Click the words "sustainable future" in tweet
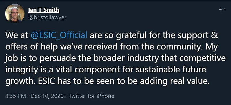Screen dimensions: 231x105 click(171, 70)
